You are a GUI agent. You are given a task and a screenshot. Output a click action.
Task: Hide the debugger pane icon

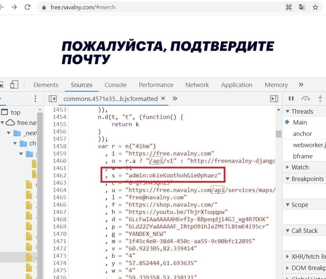[x=274, y=99]
